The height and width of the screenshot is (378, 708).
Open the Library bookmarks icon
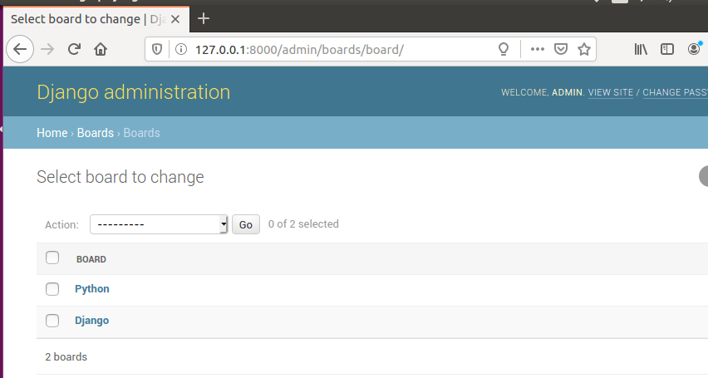(x=640, y=49)
